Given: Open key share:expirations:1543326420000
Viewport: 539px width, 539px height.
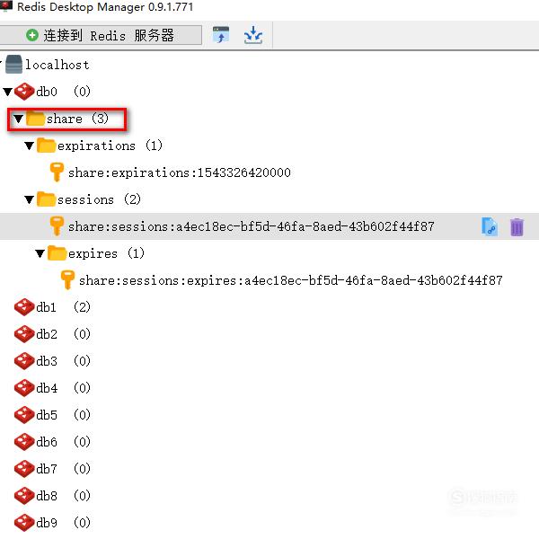Looking at the screenshot, I should 180,172.
